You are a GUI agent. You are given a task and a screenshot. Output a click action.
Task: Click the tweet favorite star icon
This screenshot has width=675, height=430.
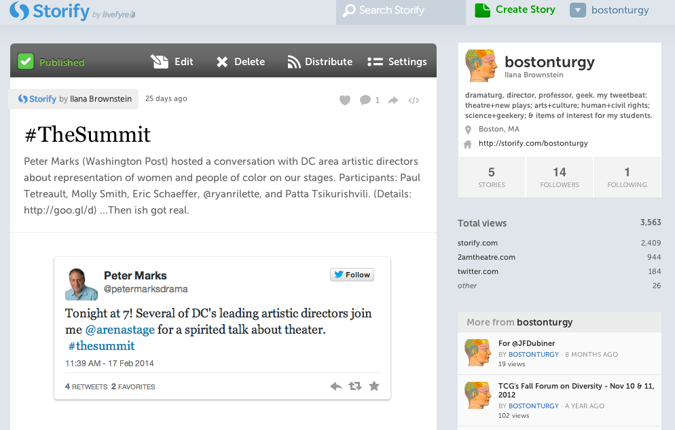(x=374, y=386)
